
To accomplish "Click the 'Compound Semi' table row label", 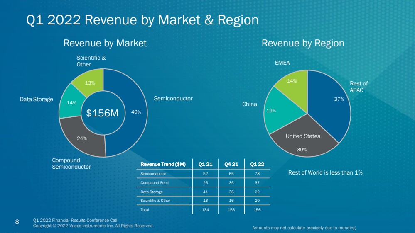I will [x=155, y=183].
